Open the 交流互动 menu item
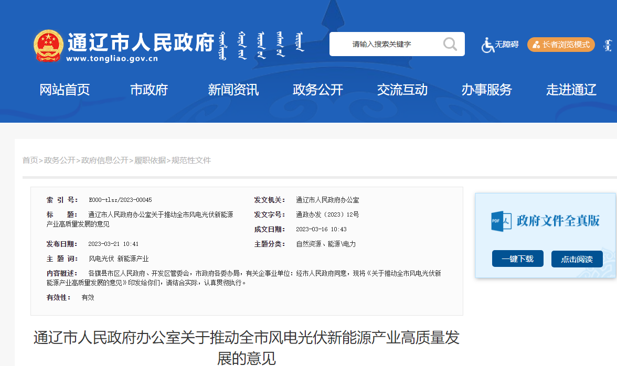This screenshot has width=617, height=366. pos(402,90)
